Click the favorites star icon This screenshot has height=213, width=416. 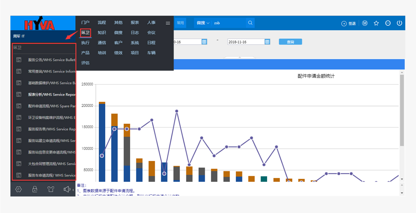pos(376,23)
